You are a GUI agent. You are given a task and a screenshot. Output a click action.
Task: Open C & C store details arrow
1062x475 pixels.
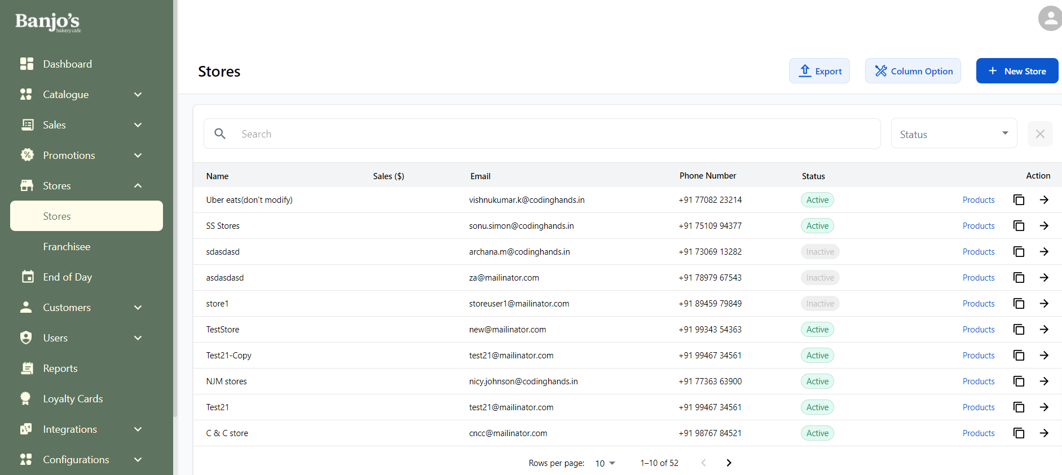point(1044,433)
